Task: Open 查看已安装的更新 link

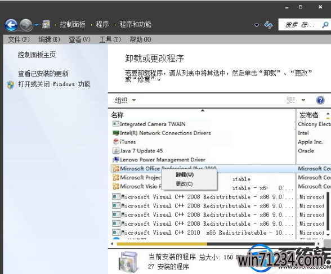Action: 43,74
